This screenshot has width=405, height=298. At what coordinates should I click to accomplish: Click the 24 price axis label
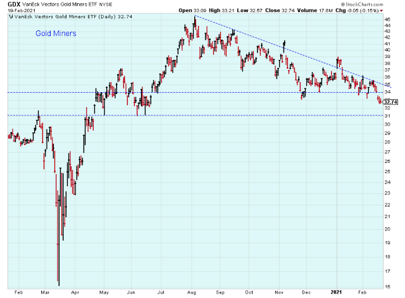tap(387, 182)
